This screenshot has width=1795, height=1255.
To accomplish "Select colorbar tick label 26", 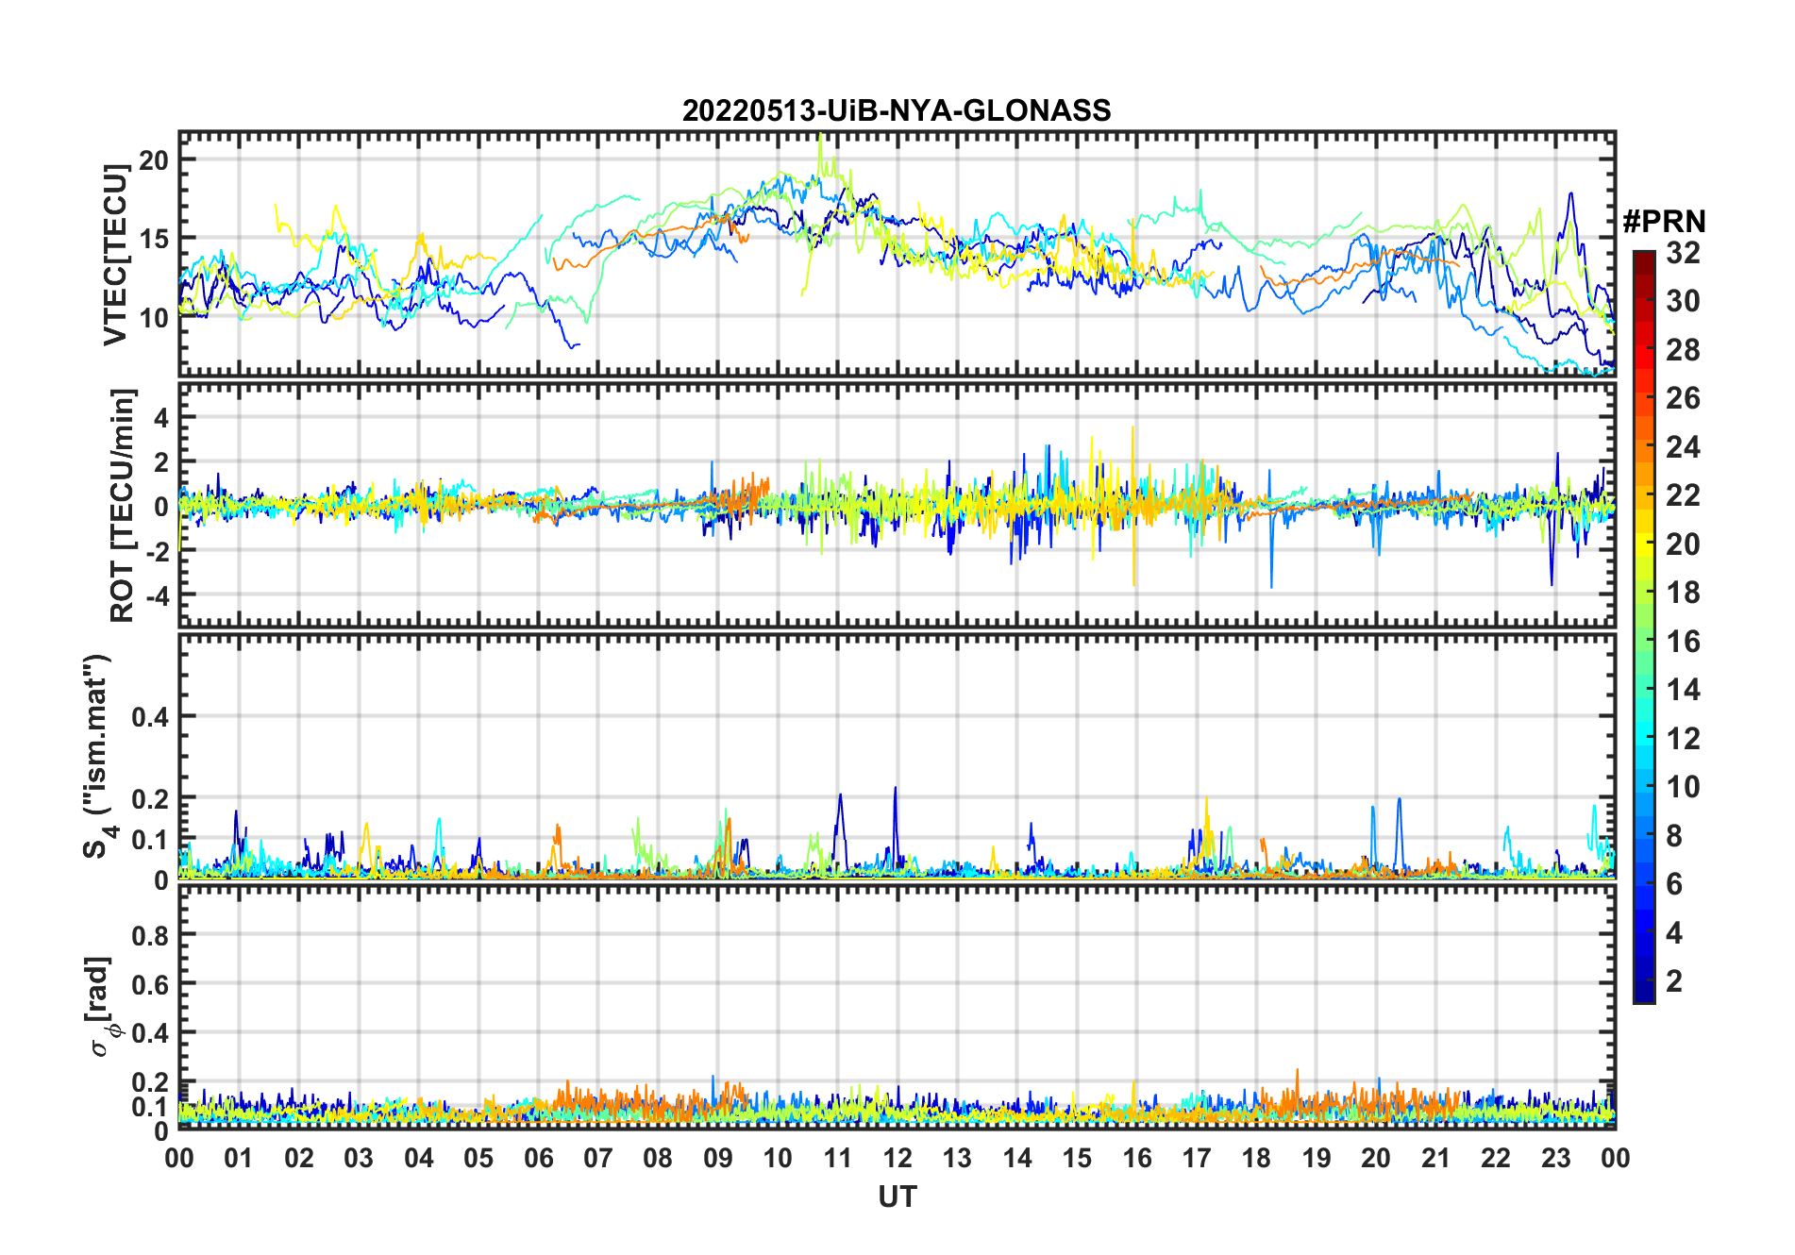I will point(1683,398).
